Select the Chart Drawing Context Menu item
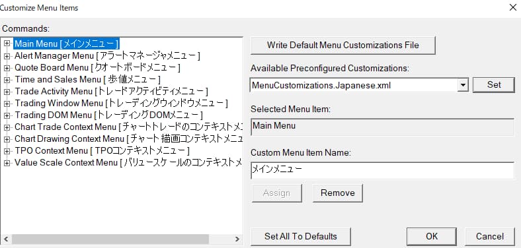Screen dimensions: 521x248 128,139
